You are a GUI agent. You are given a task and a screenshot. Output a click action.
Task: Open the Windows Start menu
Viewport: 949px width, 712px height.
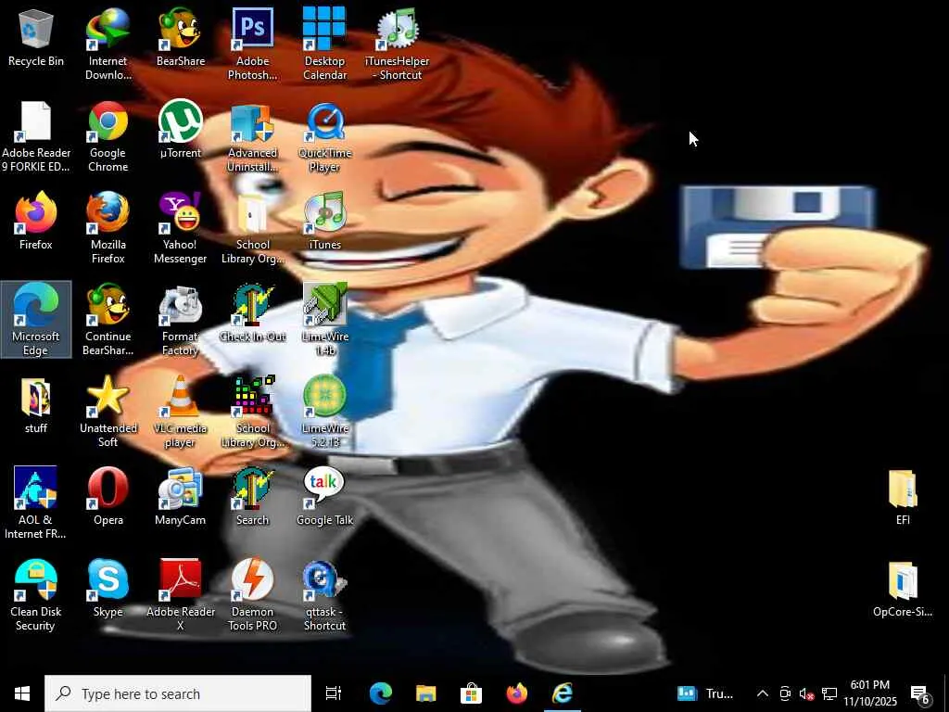tap(22, 693)
